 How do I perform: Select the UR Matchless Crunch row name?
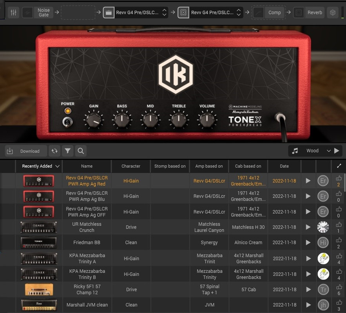coord(87,227)
